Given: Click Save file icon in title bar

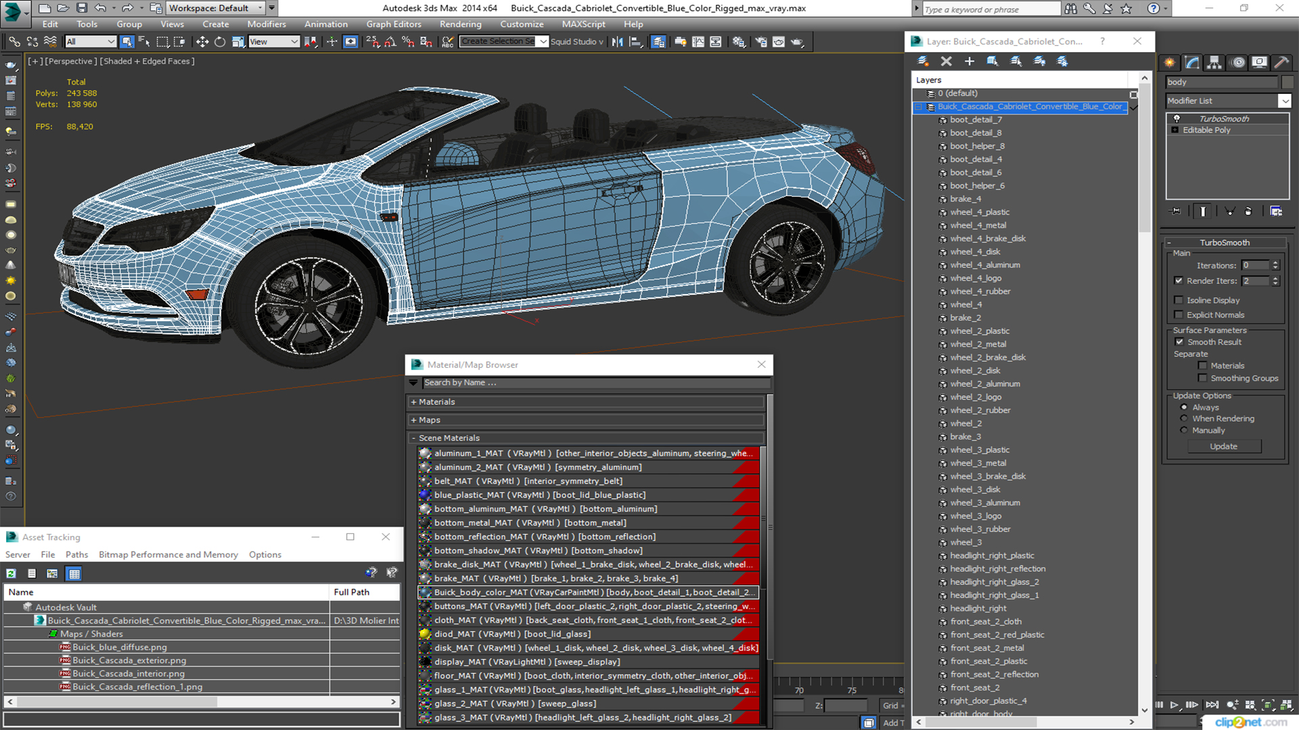Looking at the screenshot, I should [x=82, y=8].
